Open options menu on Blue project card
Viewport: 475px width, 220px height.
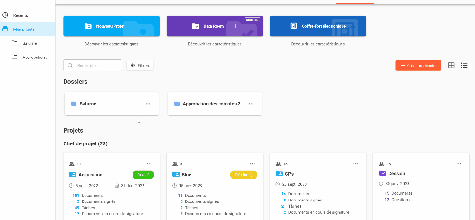click(x=252, y=164)
